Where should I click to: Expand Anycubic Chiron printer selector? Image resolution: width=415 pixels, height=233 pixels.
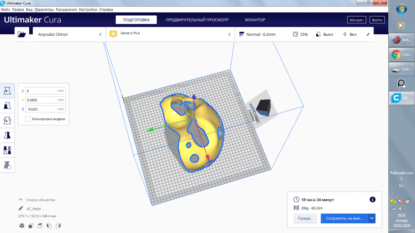point(69,34)
